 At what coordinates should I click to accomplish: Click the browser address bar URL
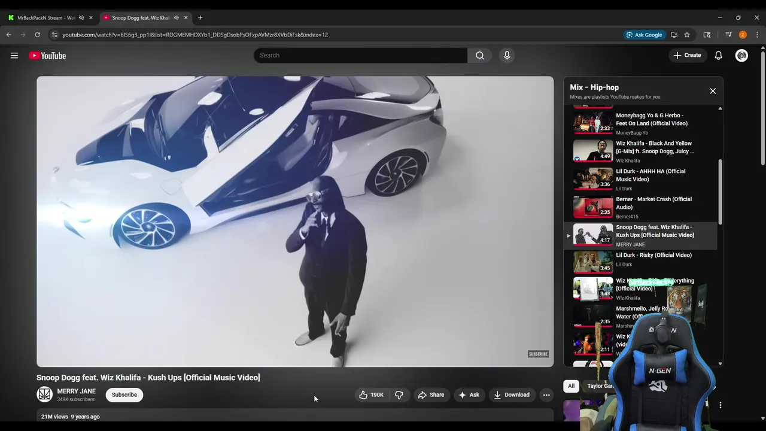pos(195,35)
